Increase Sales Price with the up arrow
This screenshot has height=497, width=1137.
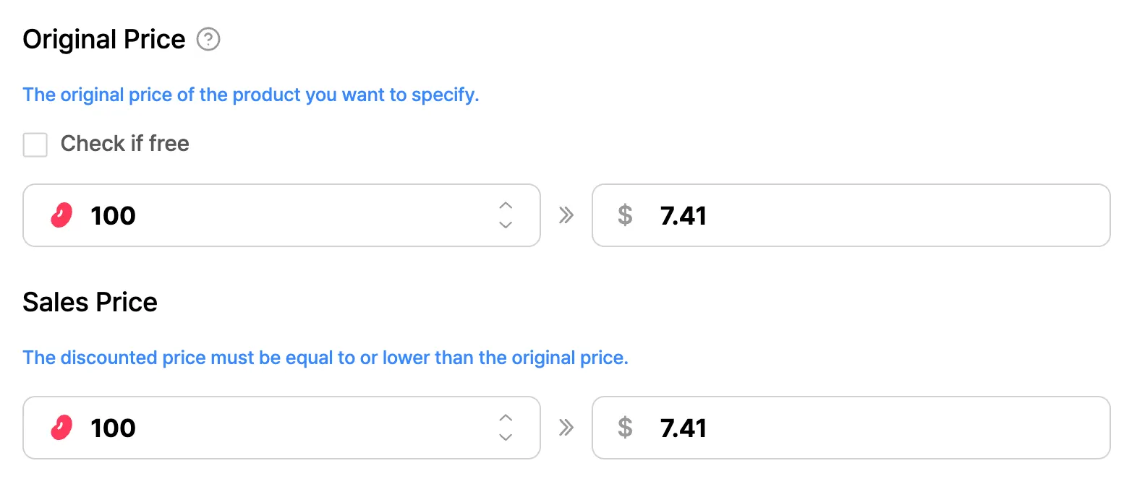point(506,418)
